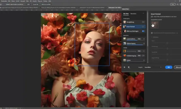Screen dimensions: 181x109
Task: Select the Hand tool icon in options bar
Action: [1, 5]
